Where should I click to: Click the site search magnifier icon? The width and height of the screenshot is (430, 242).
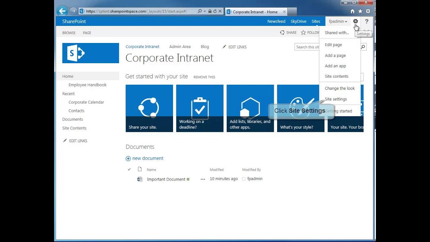[363, 47]
